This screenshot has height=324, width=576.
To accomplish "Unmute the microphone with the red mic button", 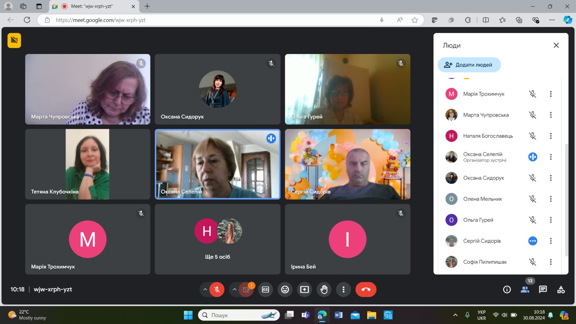I will (217, 289).
